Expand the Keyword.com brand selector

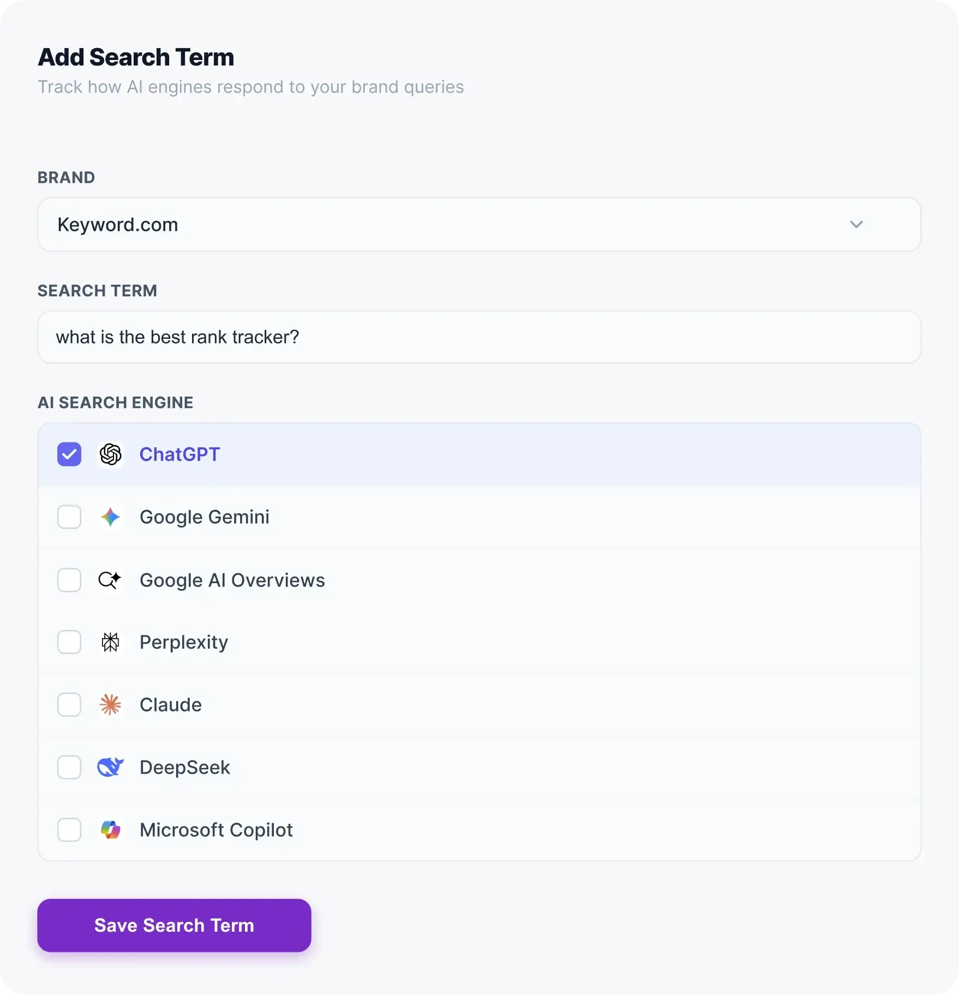[x=478, y=224]
